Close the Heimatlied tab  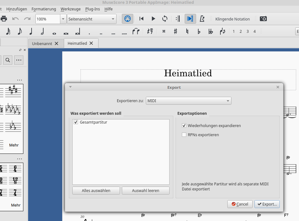pos(91,43)
